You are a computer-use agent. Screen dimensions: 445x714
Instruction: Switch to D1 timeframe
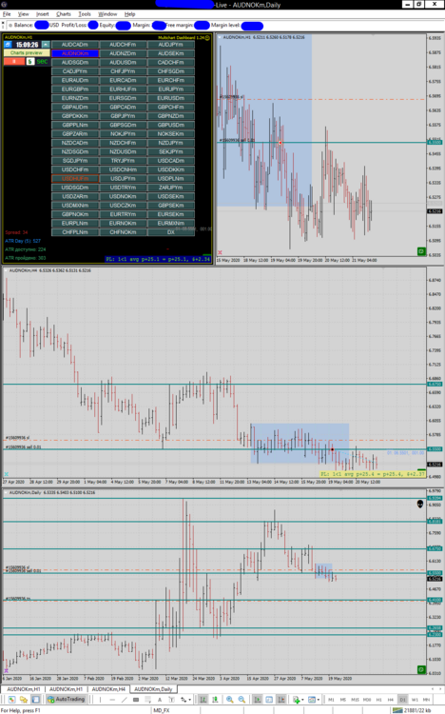tap(402, 699)
